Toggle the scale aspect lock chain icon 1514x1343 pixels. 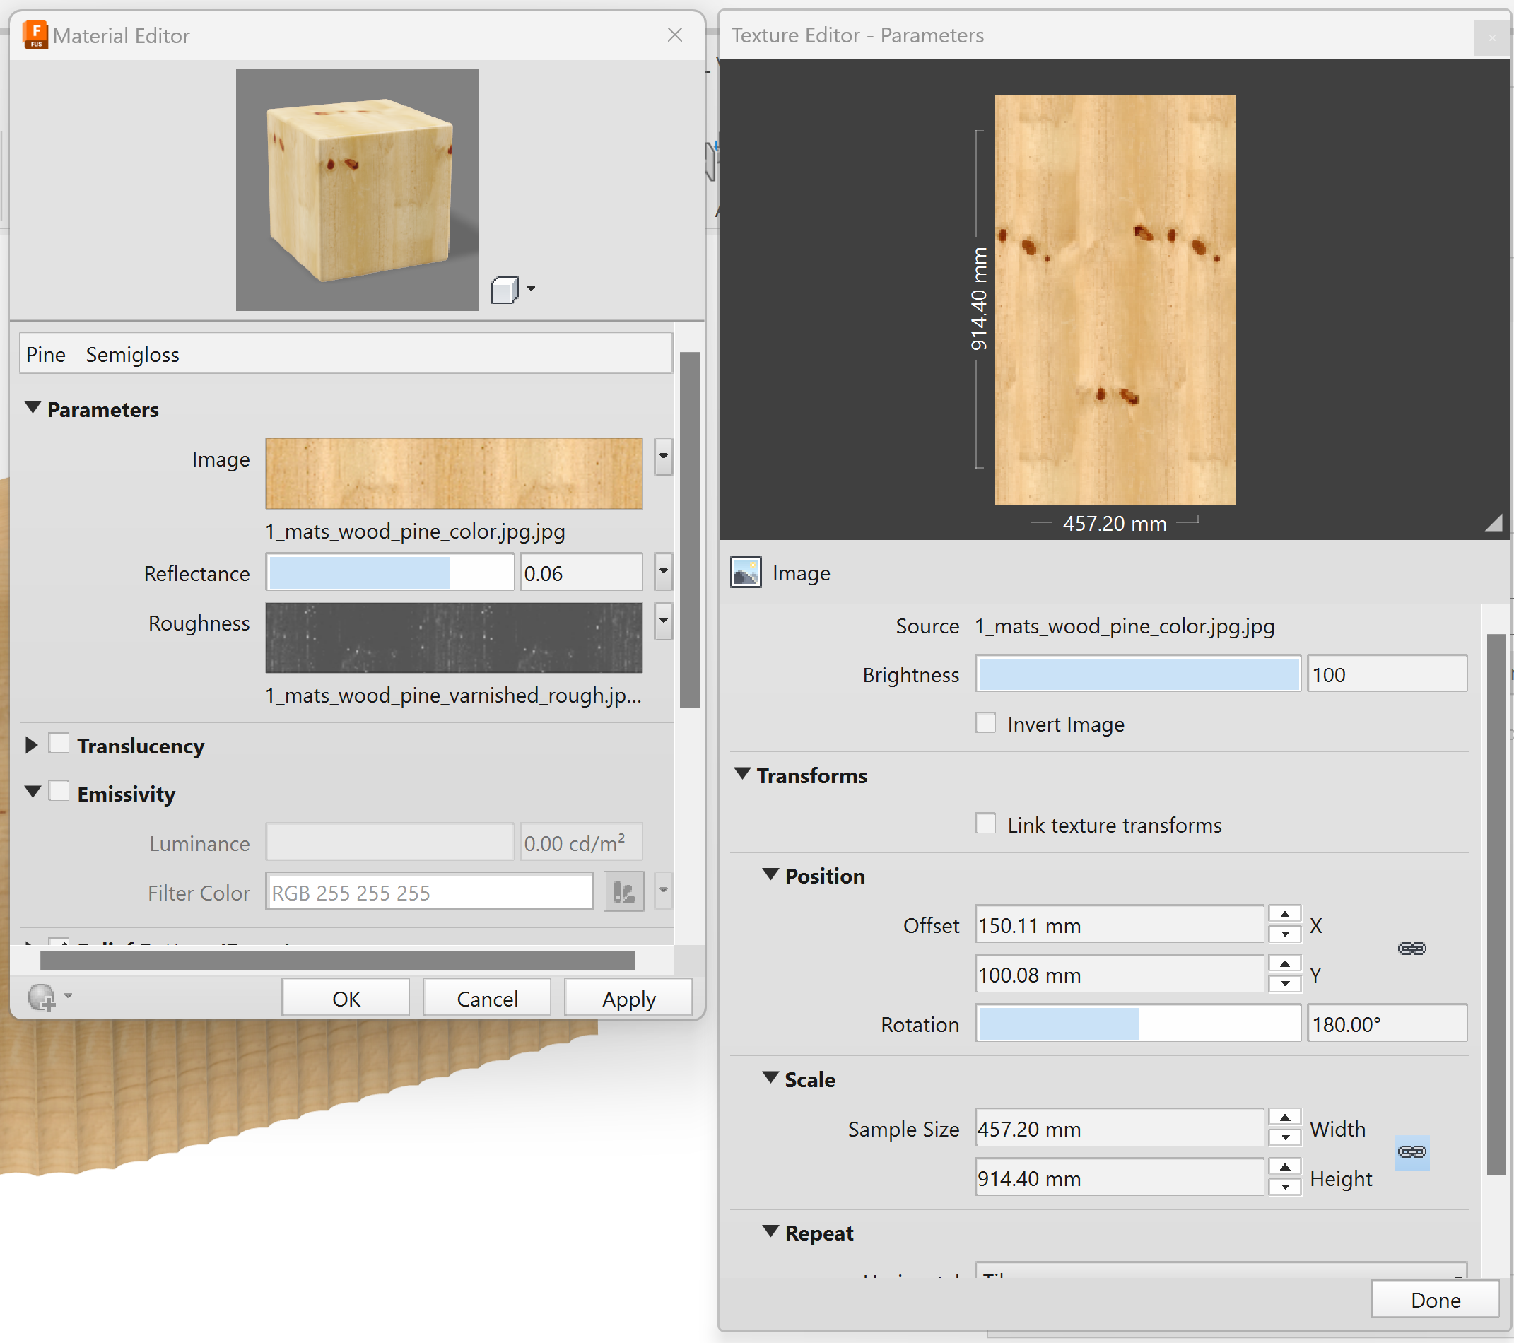pyautogui.click(x=1411, y=1152)
